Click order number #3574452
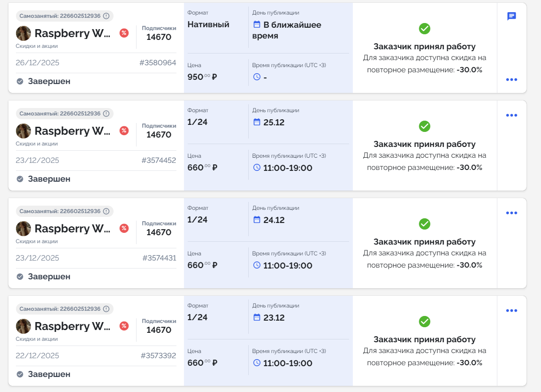 coord(159,161)
